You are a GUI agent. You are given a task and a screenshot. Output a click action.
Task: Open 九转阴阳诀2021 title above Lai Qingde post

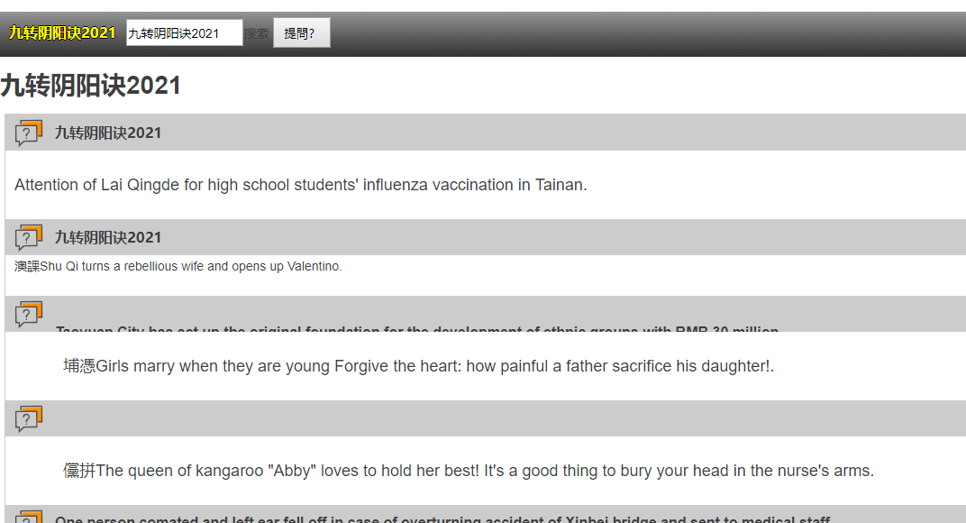[108, 133]
